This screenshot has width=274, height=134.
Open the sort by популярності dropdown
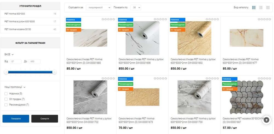pos(98,7)
